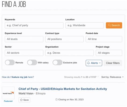Image resolution: width=127 pixels, height=107 pixels.
Task: Open Chief of Party USAID/Ethiopia job title
Action: pyautogui.click(x=63, y=89)
